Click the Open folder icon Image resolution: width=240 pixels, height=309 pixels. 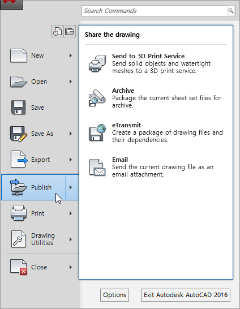(x=19, y=81)
